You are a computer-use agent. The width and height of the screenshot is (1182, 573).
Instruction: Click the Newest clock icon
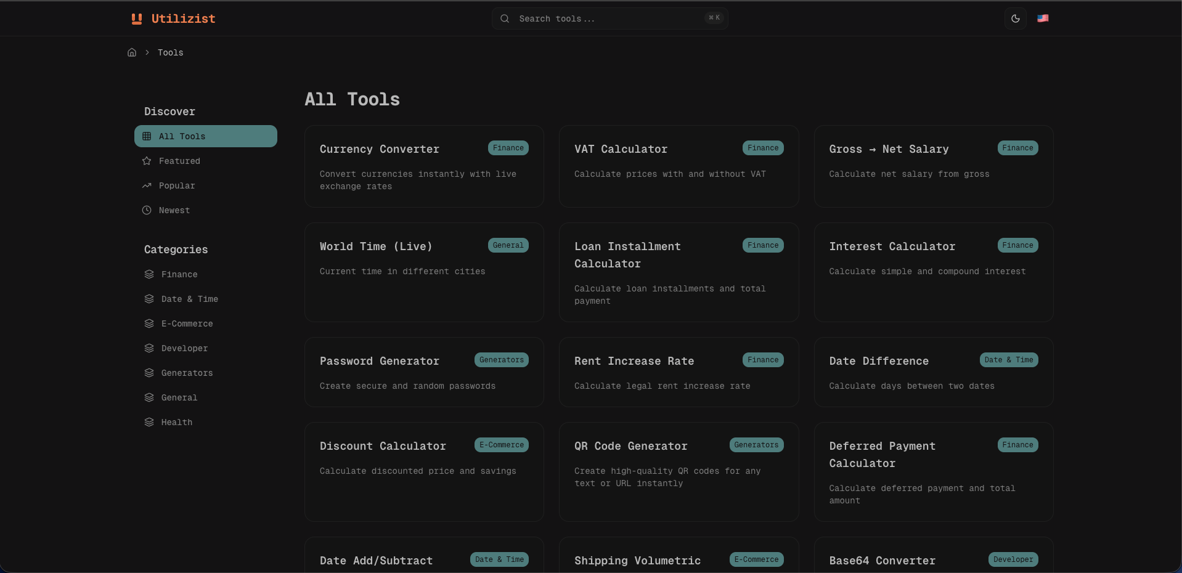click(x=147, y=210)
